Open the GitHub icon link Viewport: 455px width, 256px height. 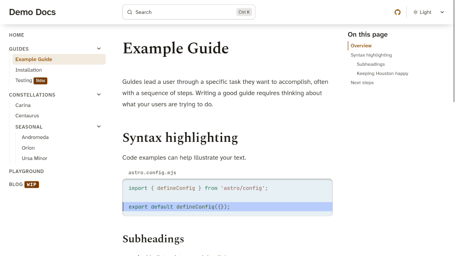[397, 12]
